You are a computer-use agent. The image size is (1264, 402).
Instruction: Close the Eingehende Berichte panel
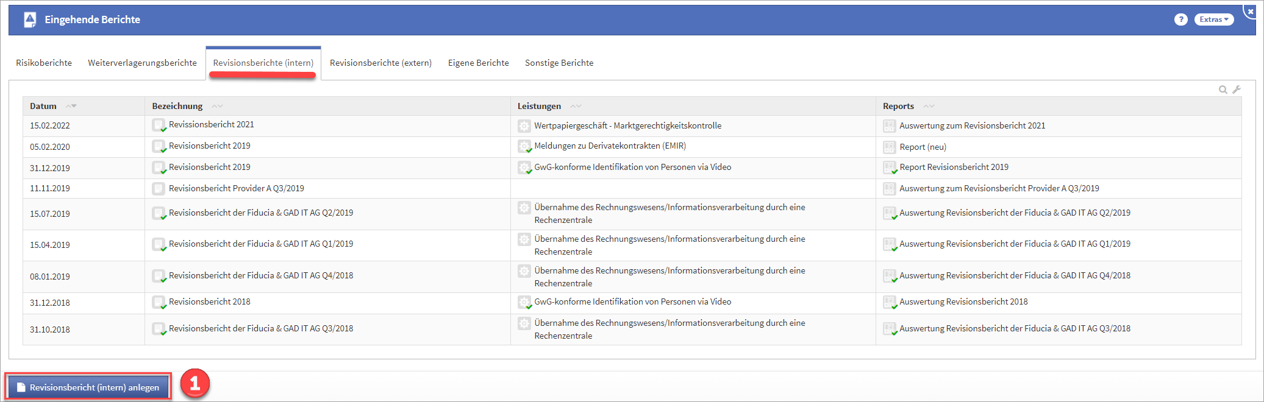tap(1251, 11)
